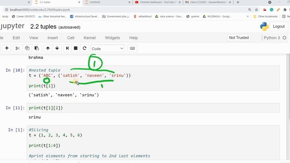Click the autosaved status text
Image resolution: width=290 pixels, height=163 pixels.
(x=69, y=27)
